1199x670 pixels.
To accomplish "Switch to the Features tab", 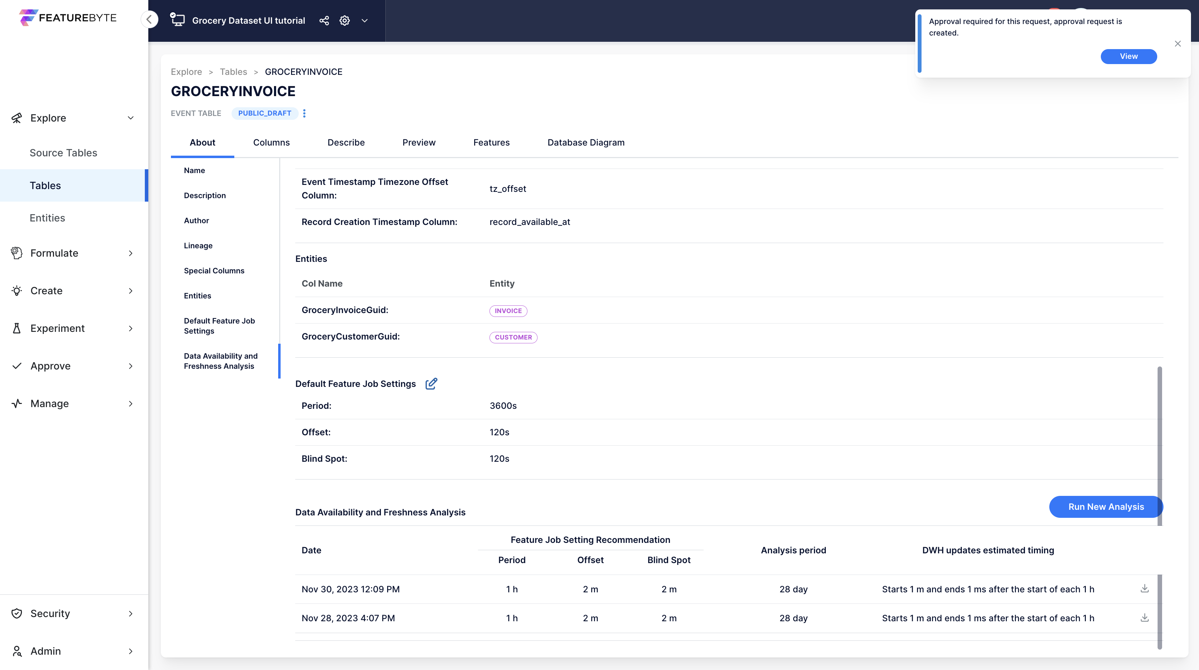I will tap(492, 142).
